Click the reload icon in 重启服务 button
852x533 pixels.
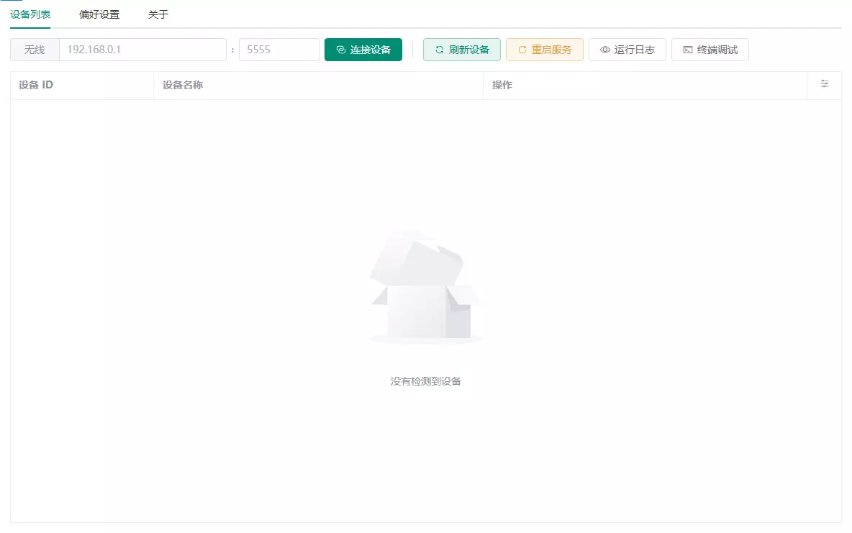click(x=522, y=50)
